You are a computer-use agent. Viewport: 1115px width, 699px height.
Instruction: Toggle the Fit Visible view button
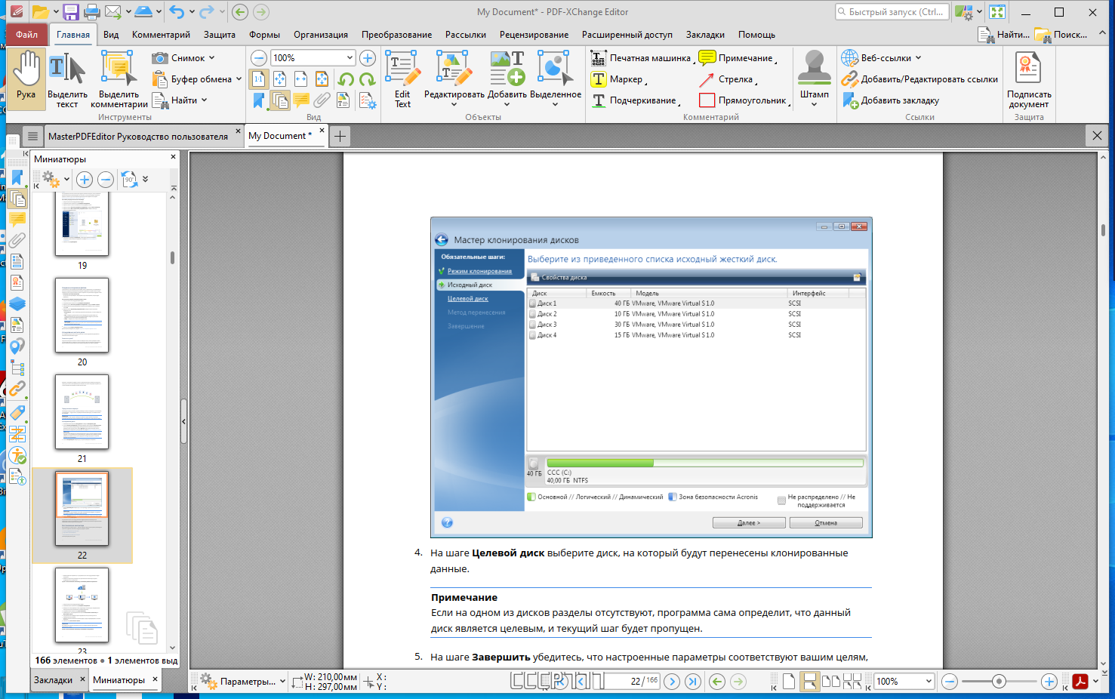(x=322, y=79)
